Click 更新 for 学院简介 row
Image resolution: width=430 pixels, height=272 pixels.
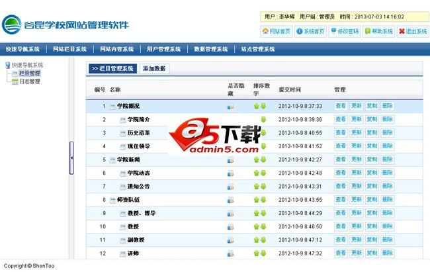(x=357, y=119)
